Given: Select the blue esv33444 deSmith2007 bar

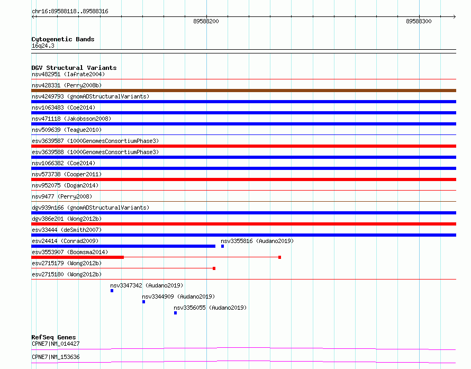Looking at the screenshot, I should pos(243,235).
